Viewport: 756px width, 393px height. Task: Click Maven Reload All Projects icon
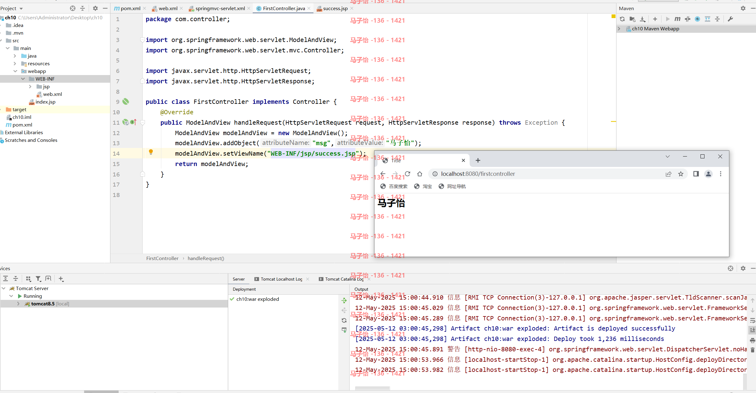(622, 19)
